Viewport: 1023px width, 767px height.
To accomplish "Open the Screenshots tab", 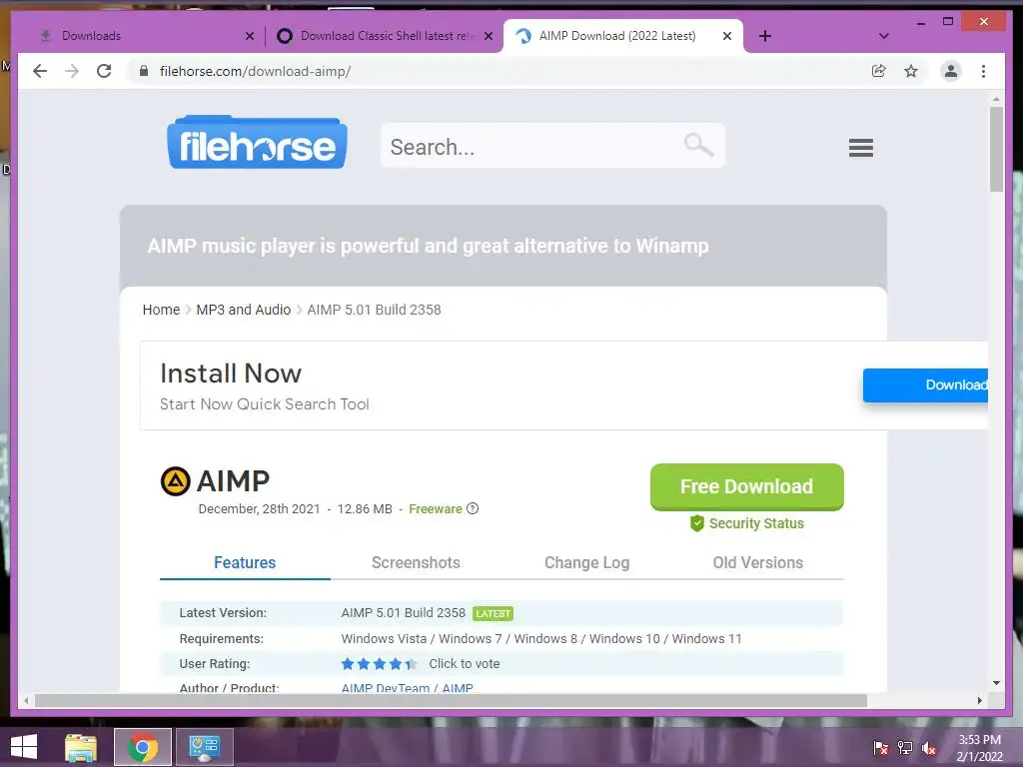I will (x=416, y=563).
